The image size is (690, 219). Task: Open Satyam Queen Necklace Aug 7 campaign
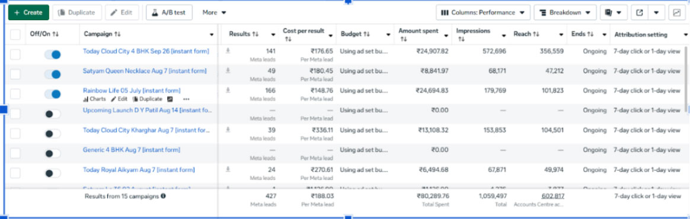click(145, 70)
